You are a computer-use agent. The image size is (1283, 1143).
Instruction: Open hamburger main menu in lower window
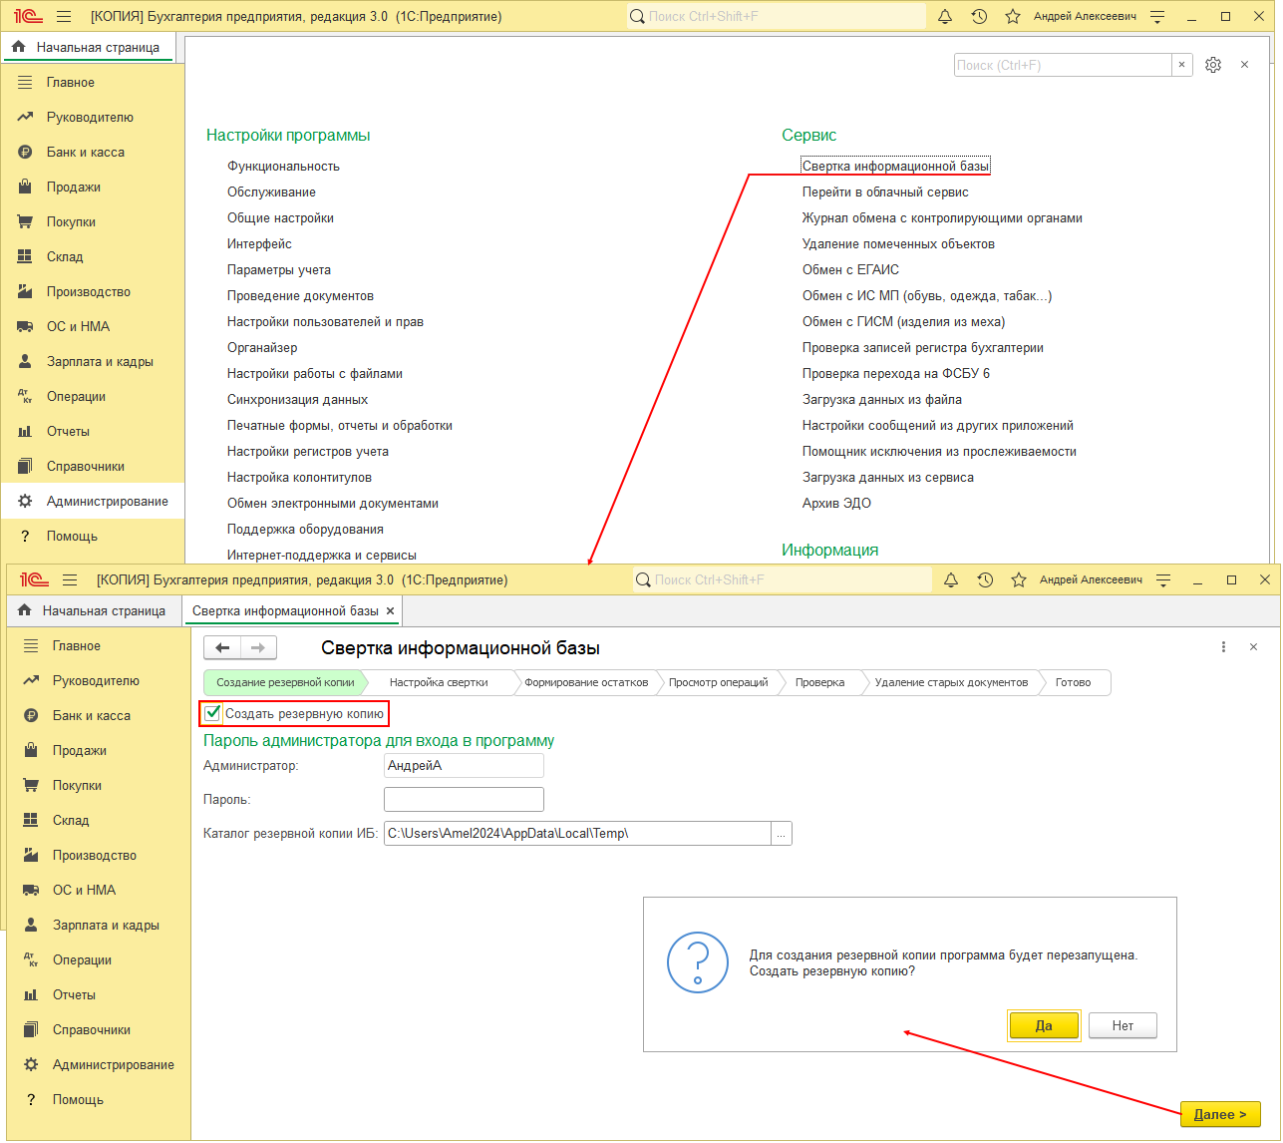[70, 579]
